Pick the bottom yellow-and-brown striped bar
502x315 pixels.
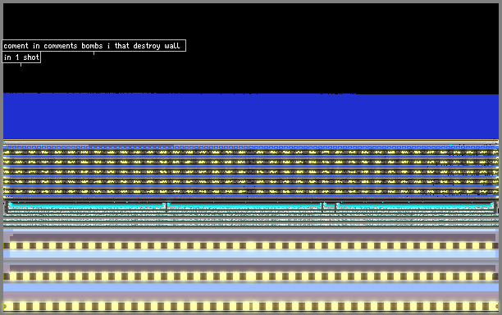(251, 306)
